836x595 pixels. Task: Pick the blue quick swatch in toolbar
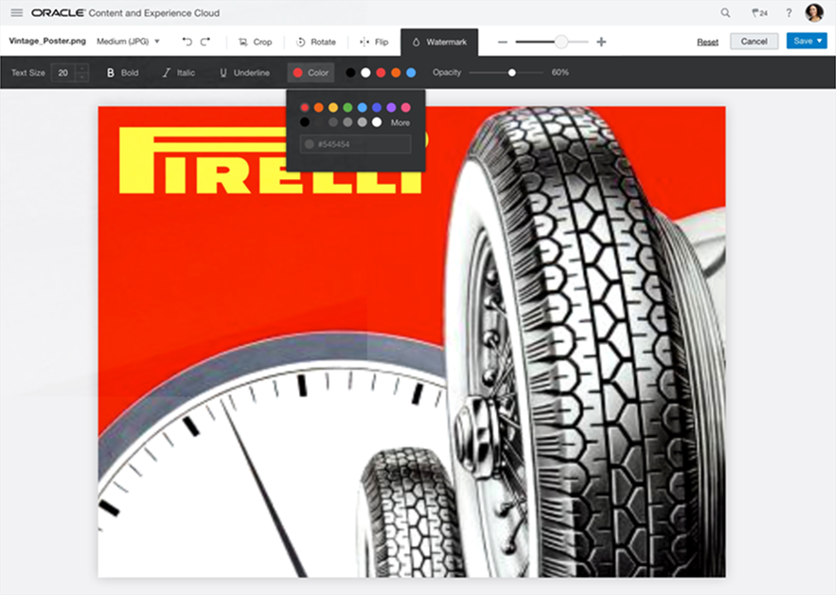[x=411, y=73]
